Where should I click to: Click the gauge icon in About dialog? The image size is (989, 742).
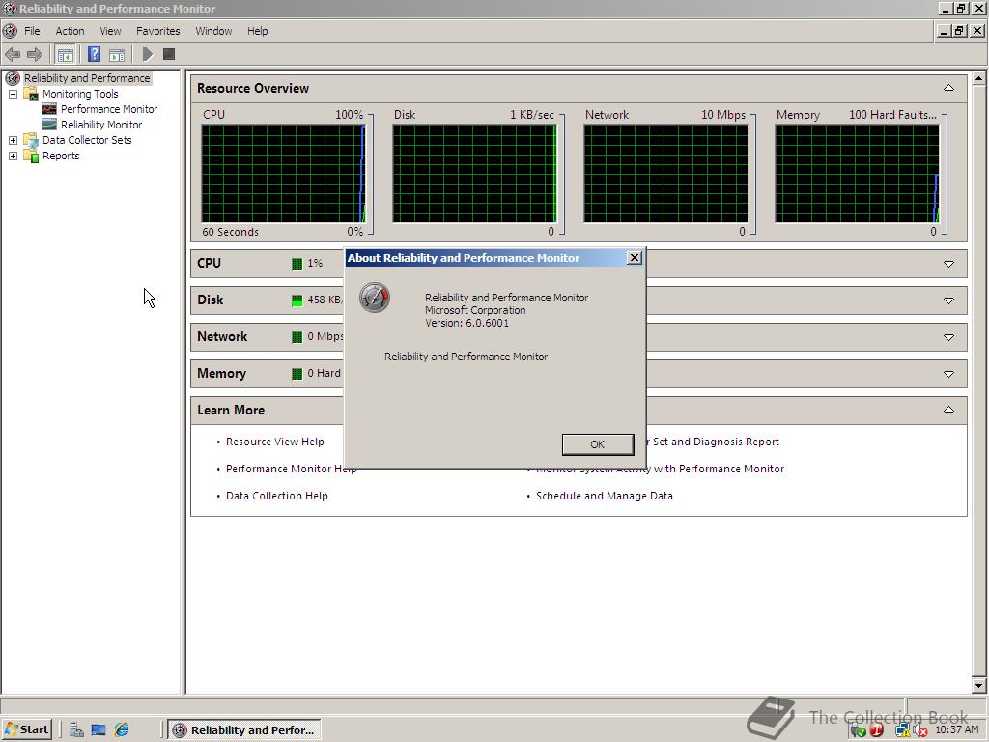click(375, 298)
